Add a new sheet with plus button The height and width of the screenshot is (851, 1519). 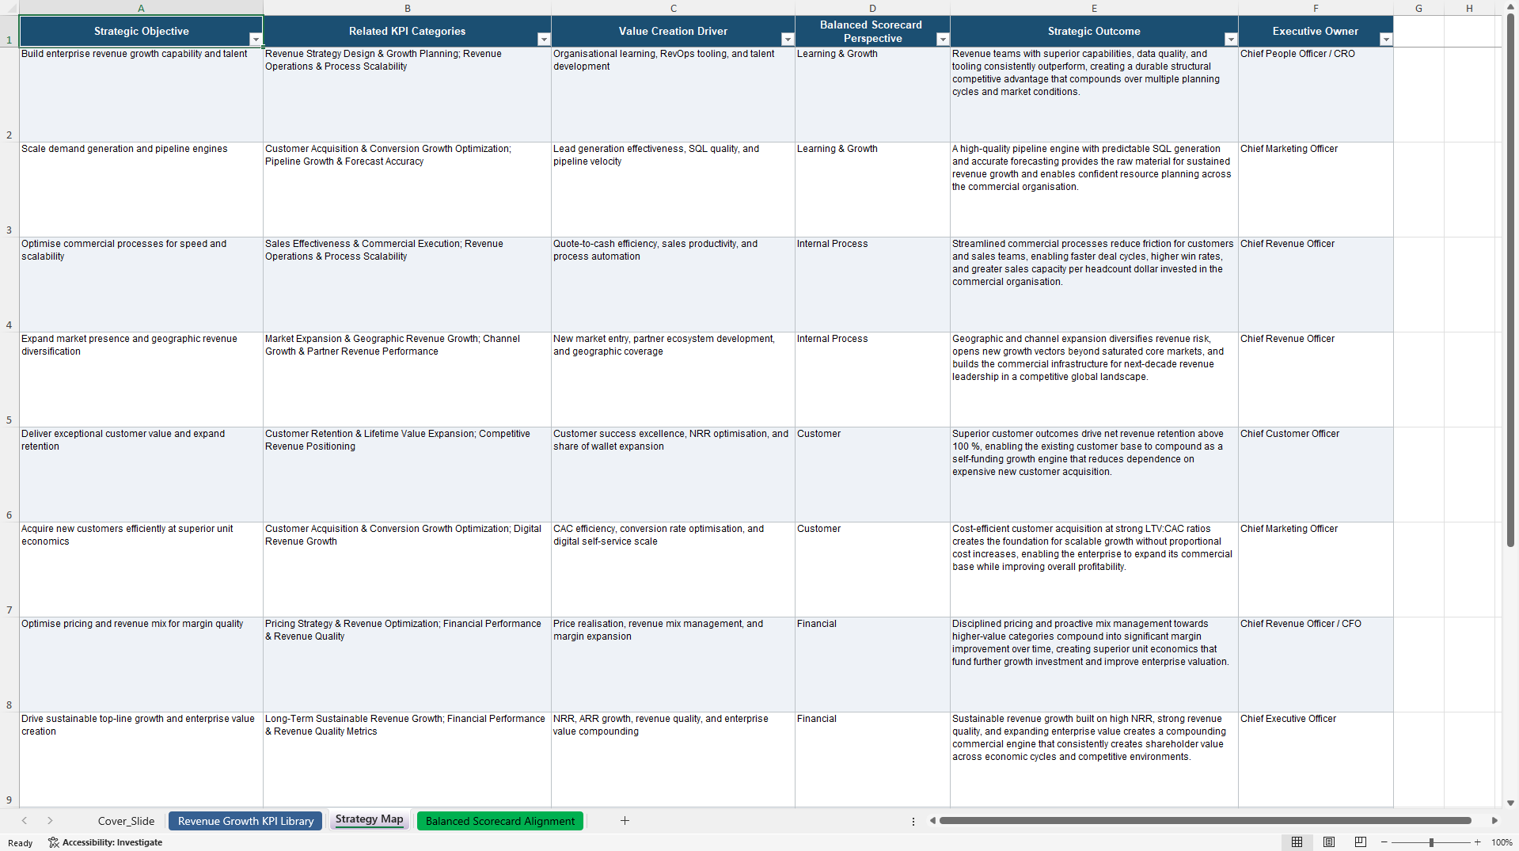(625, 821)
